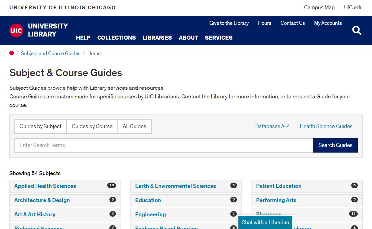Click the Search Guides button
372x229 pixels.
coord(335,145)
